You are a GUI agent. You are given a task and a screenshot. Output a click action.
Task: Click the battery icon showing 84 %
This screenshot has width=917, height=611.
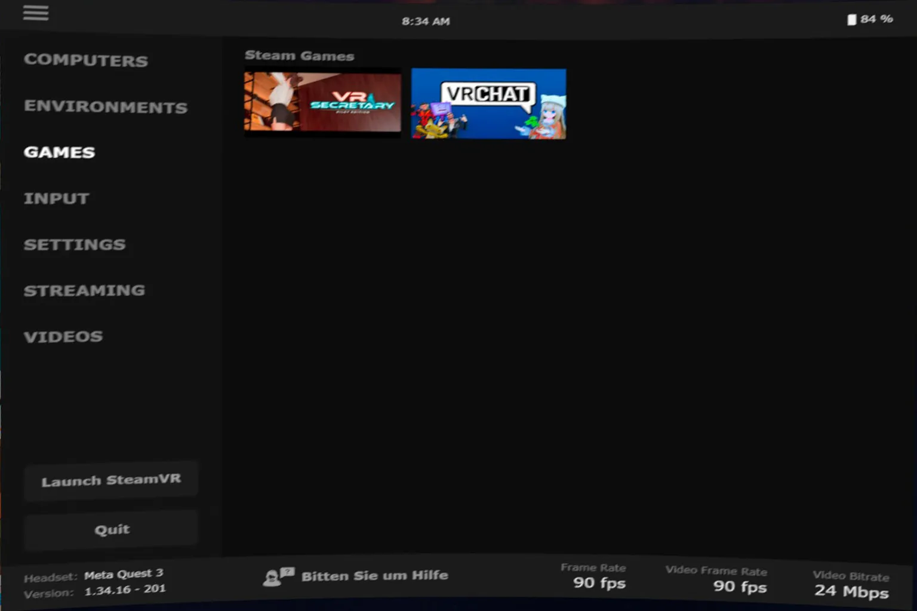click(851, 20)
